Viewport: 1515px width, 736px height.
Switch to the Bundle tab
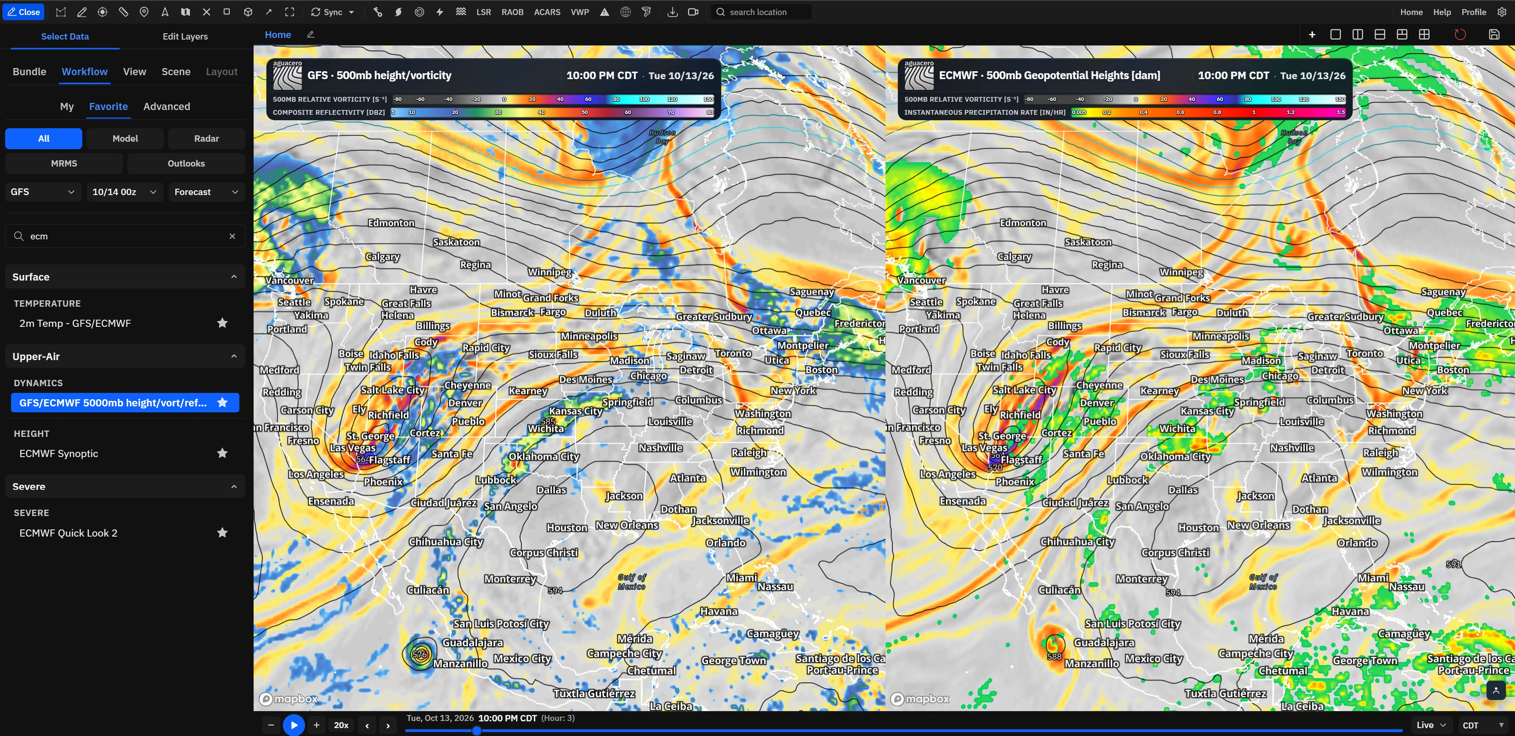[x=29, y=72]
